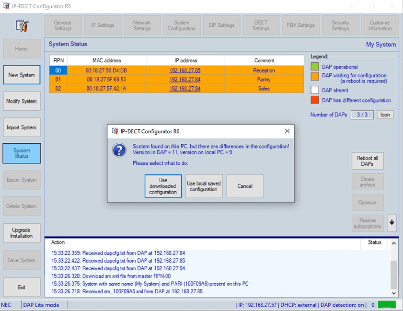Screen dimensions: 403x311
Task: Click the Comment column header
Action: pos(264,60)
